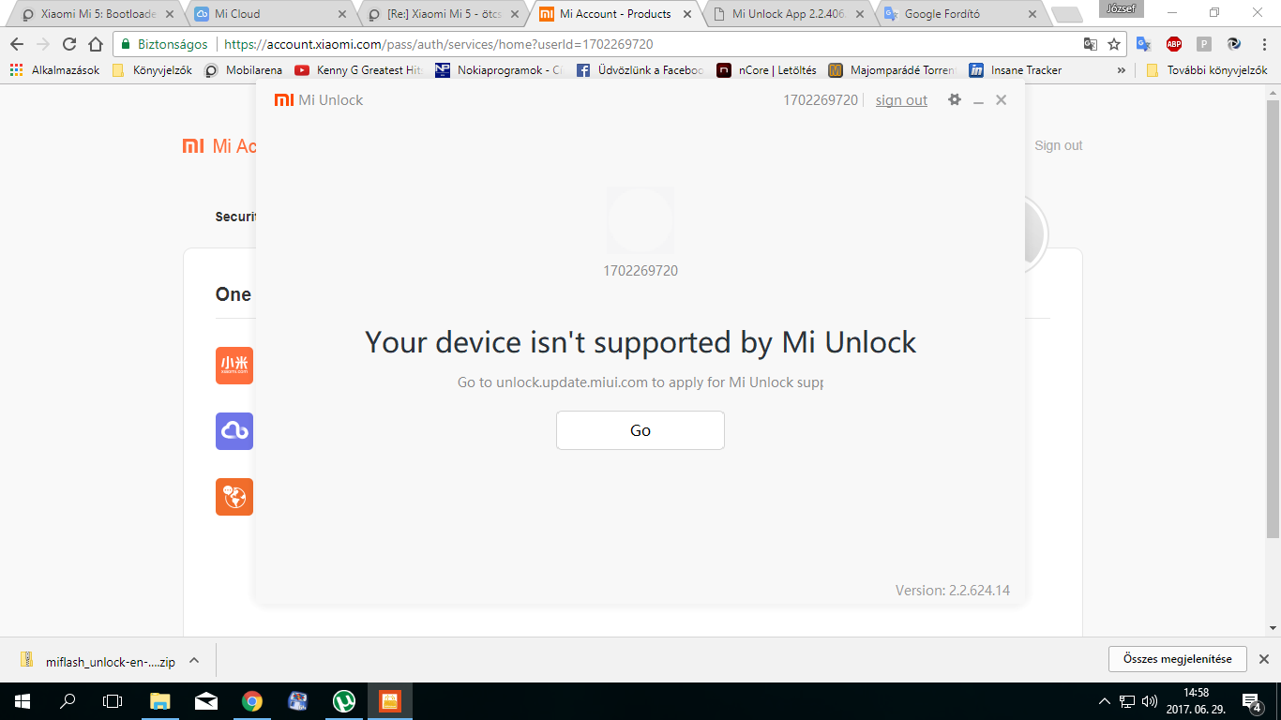
Task: Click the volume speaker tray icon
Action: click(x=1149, y=701)
